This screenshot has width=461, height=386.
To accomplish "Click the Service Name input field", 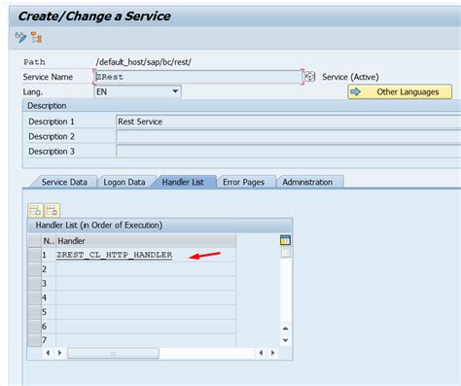I will coord(198,77).
